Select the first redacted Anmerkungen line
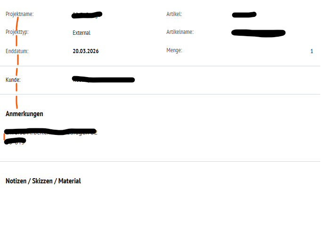Screen dimensions: 325x228 pyautogui.click(x=50, y=132)
